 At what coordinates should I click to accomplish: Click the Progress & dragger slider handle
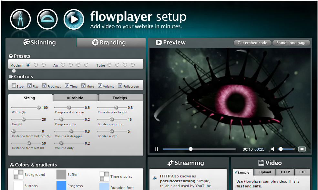point(69,108)
